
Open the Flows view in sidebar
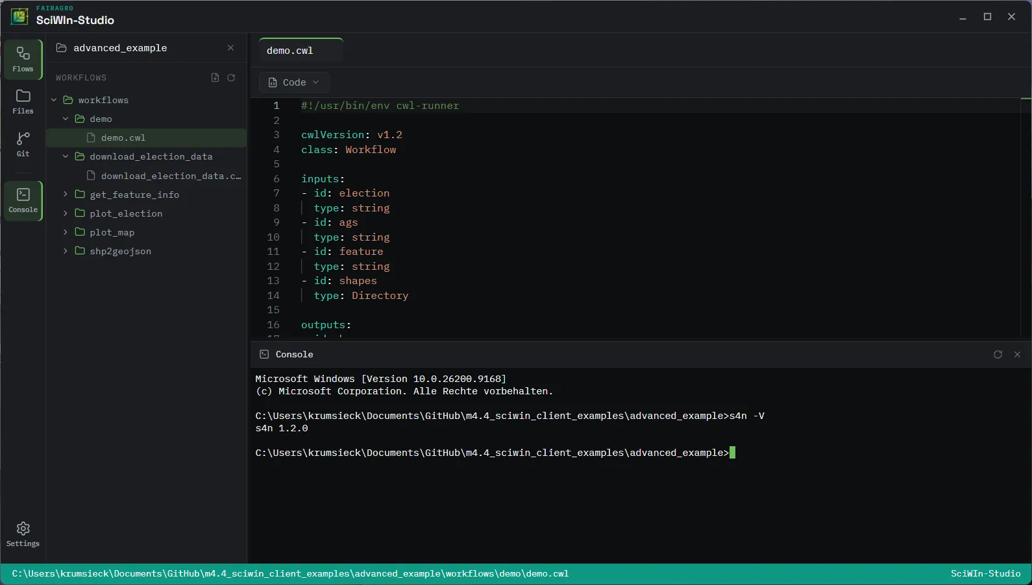(x=23, y=59)
